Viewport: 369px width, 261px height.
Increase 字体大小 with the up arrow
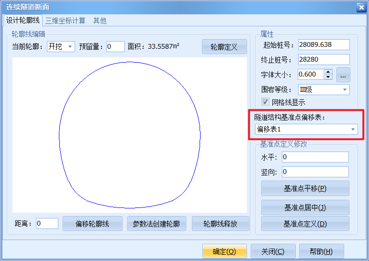(328, 72)
